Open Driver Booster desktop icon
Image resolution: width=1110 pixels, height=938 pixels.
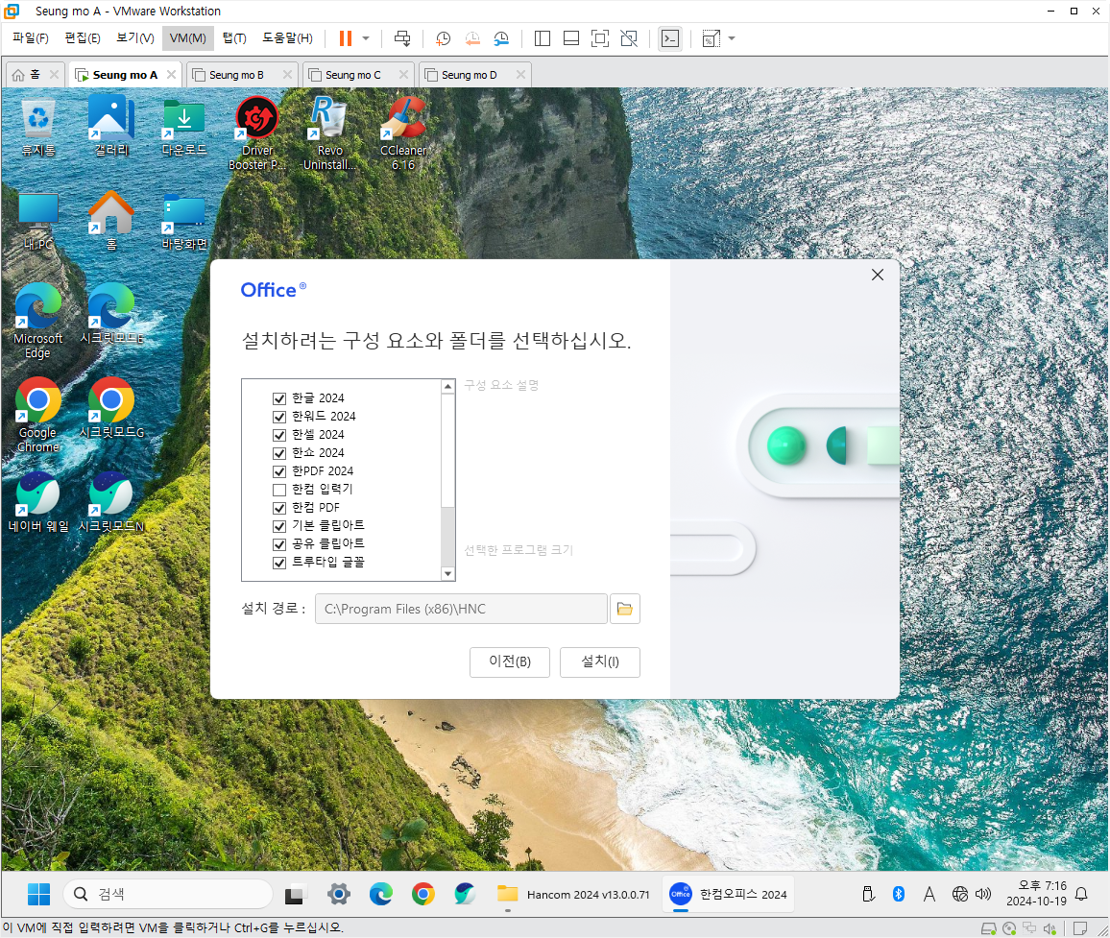click(257, 134)
